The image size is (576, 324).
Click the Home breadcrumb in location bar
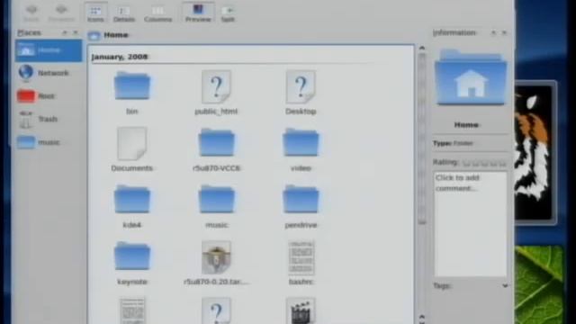[x=116, y=35]
